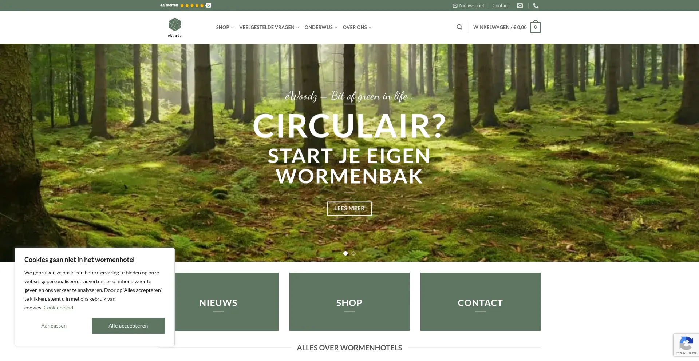The height and width of the screenshot is (361, 699).
Task: Open the search magnifier icon
Action: tap(459, 27)
